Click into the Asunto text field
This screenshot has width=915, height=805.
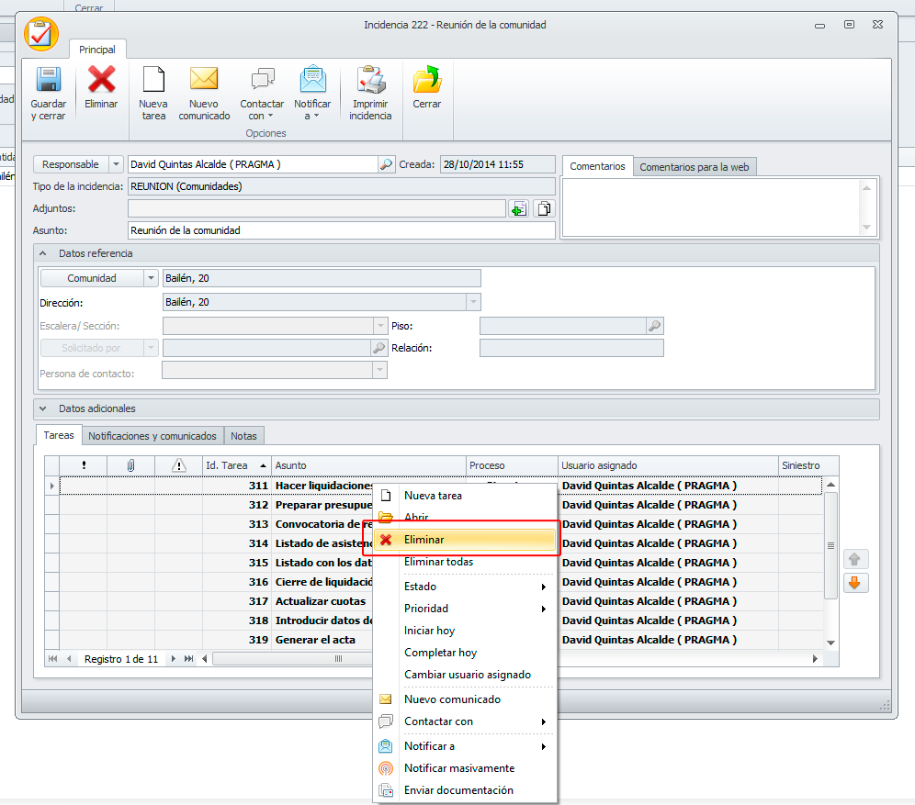341,230
